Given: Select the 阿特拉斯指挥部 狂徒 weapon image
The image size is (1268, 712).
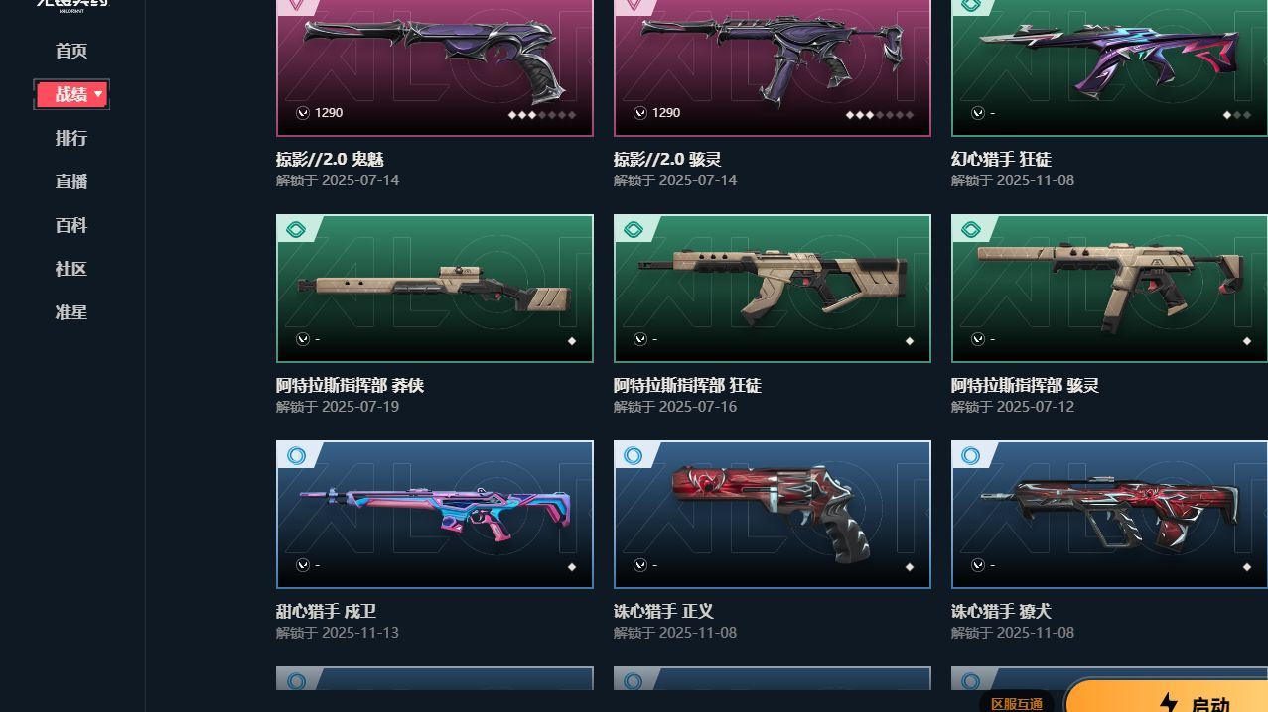Looking at the screenshot, I should [x=773, y=289].
